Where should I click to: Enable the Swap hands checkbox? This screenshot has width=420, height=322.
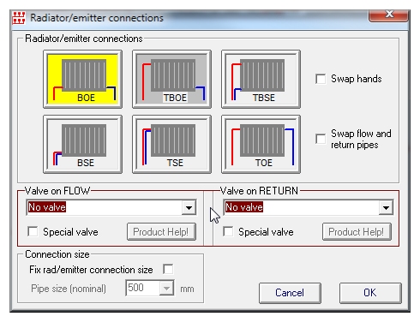pos(321,79)
